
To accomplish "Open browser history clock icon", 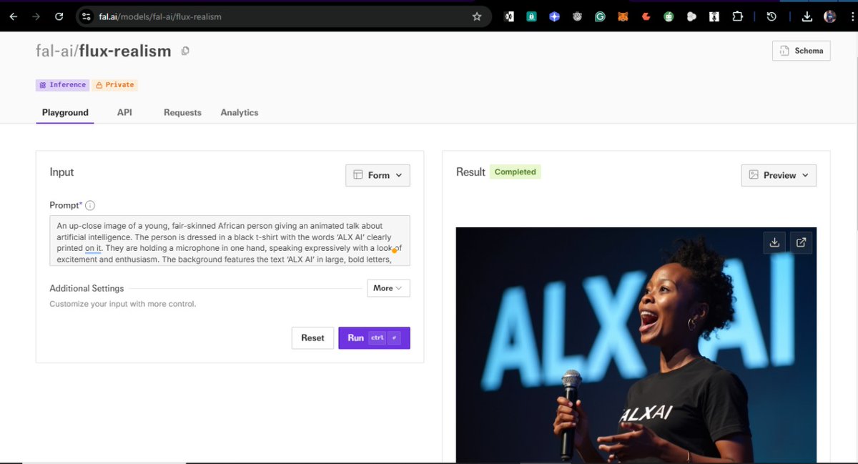I will click(771, 16).
